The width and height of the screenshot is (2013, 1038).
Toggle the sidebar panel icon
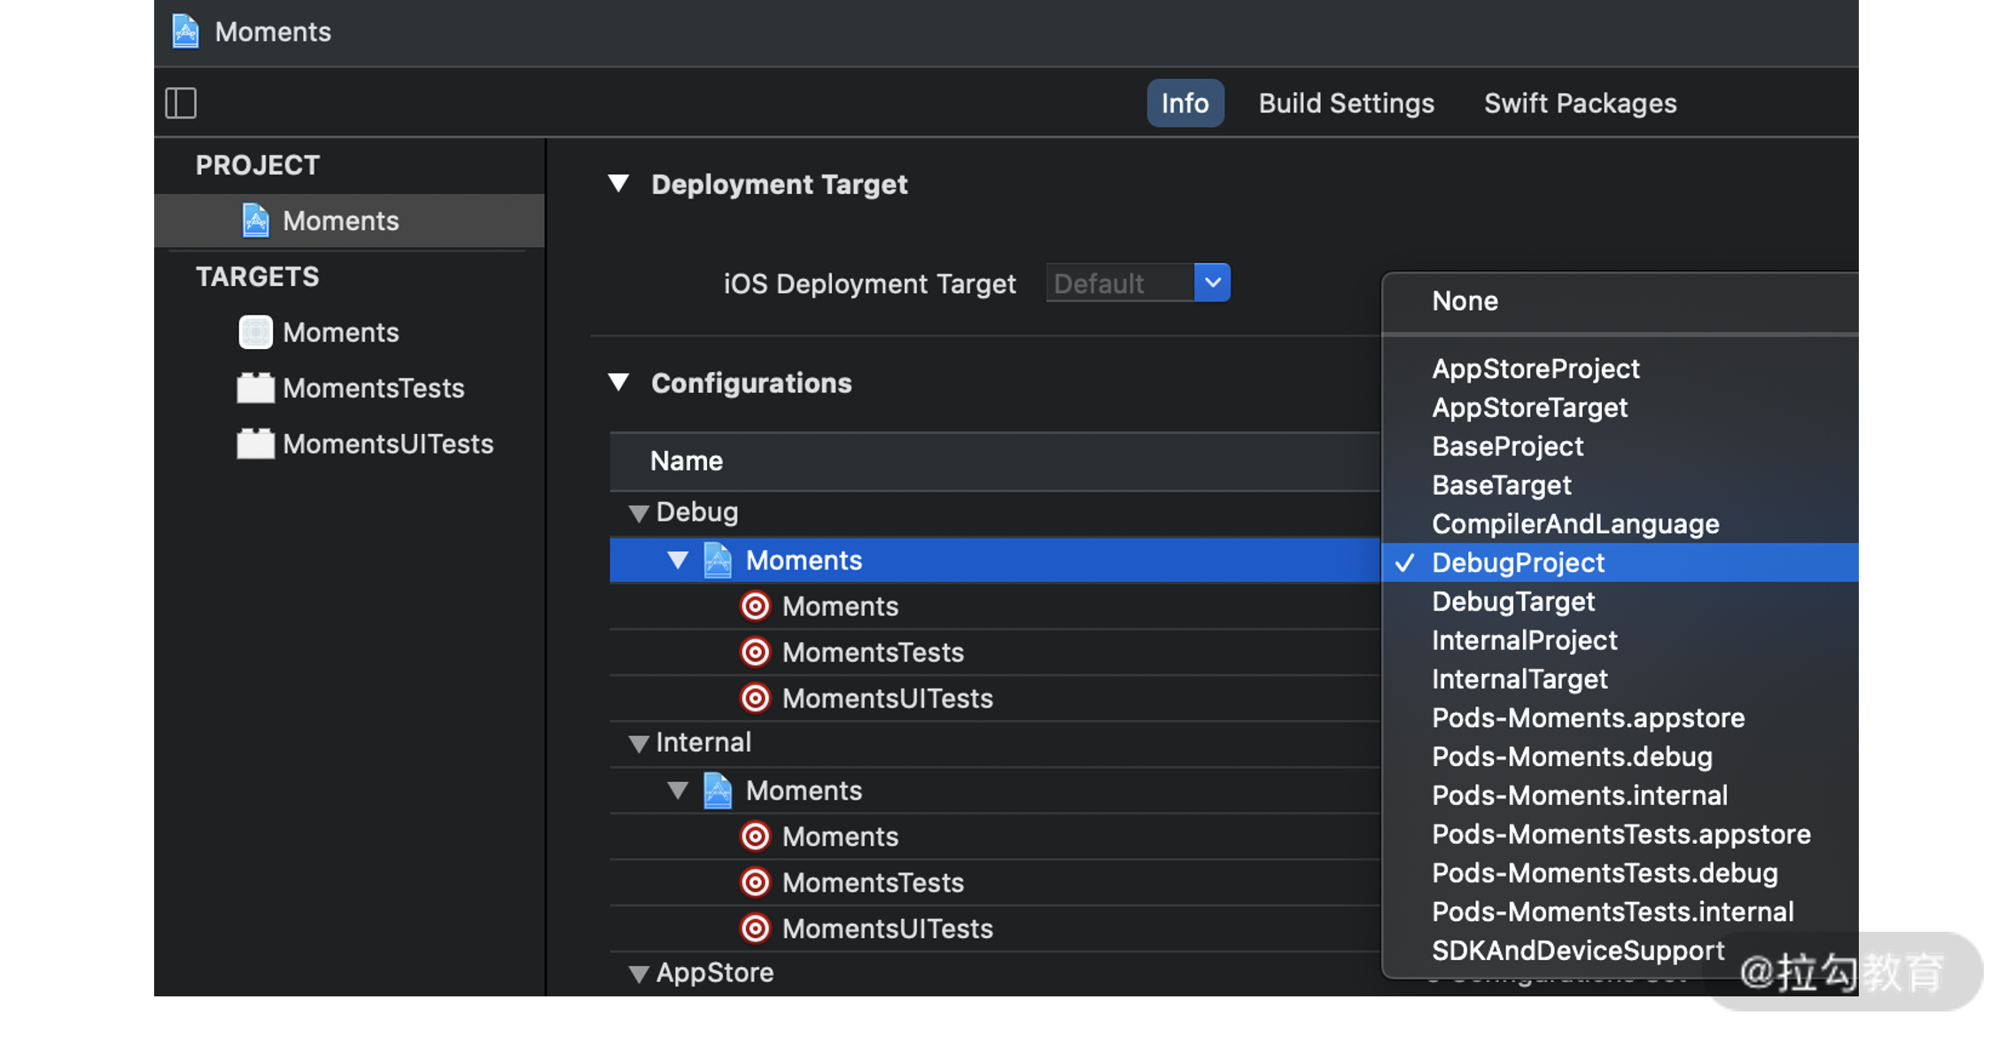181,103
